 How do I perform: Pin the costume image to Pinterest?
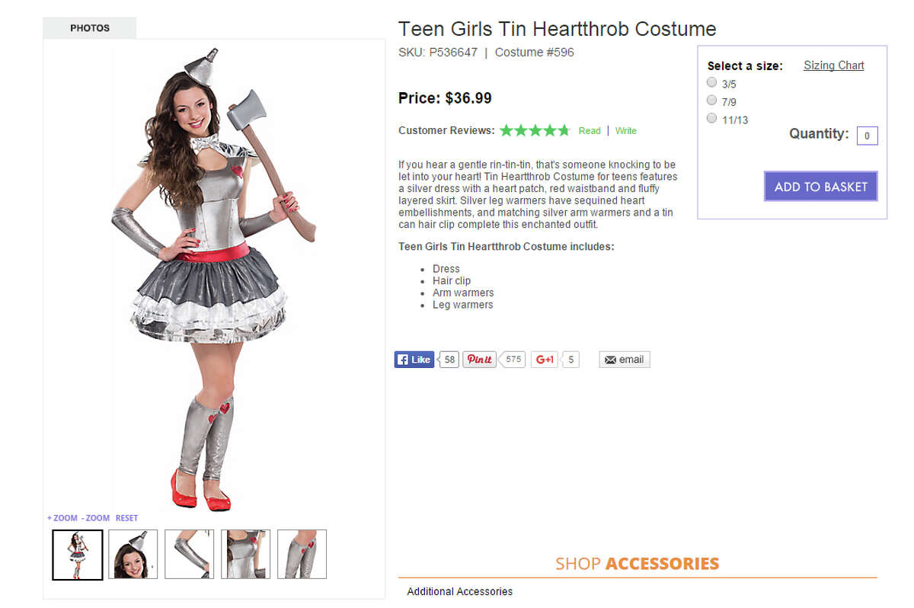[x=479, y=359]
